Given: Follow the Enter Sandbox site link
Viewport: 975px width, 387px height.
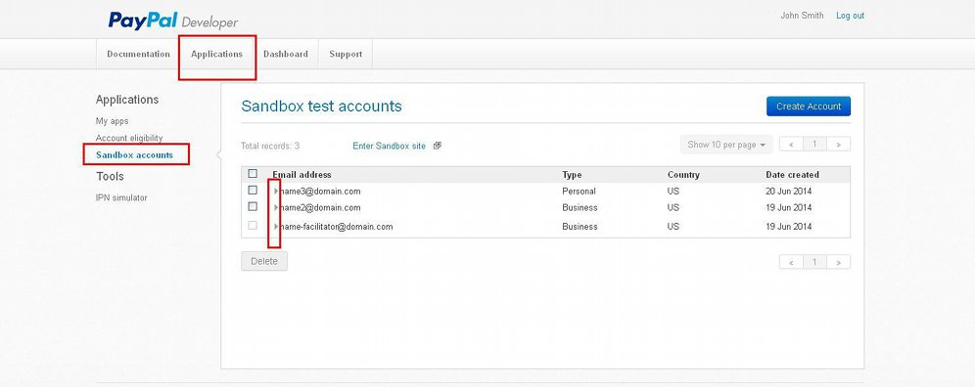Looking at the screenshot, I should click(390, 146).
